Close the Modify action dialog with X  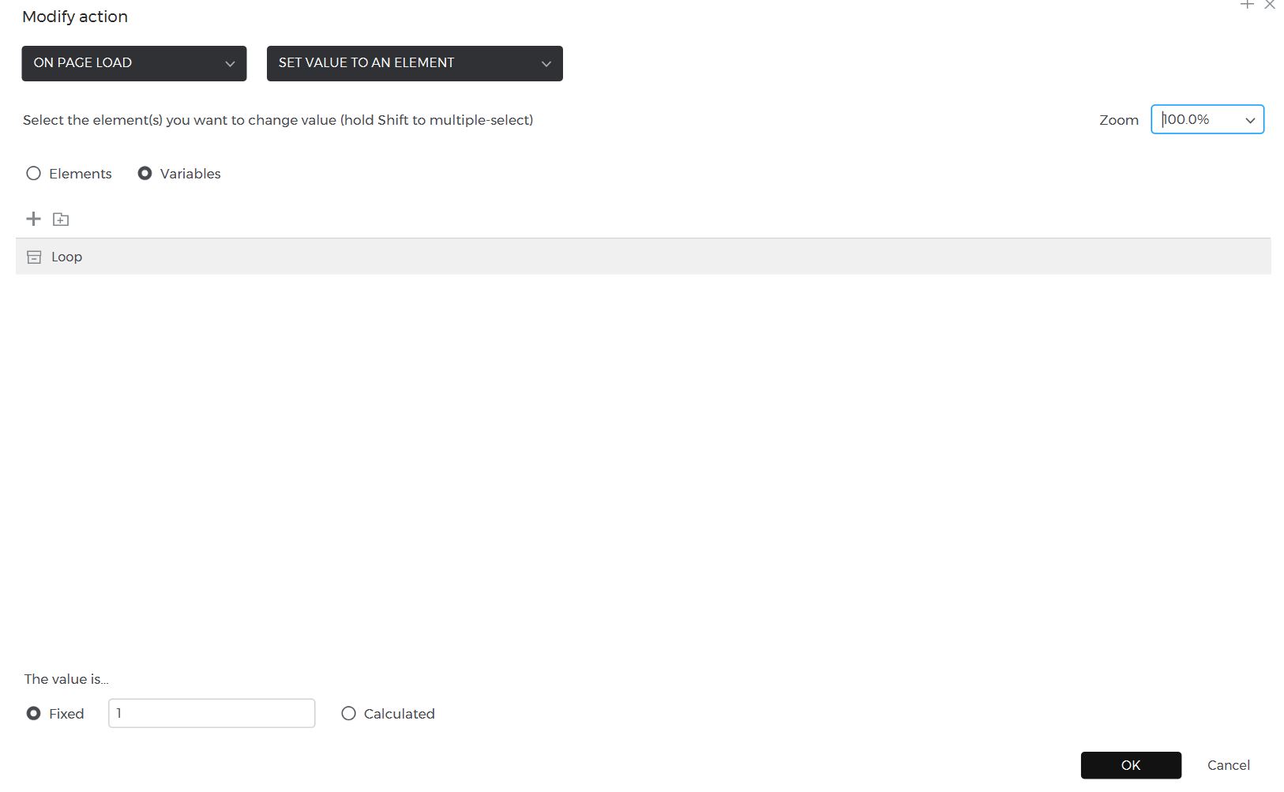1270,5
